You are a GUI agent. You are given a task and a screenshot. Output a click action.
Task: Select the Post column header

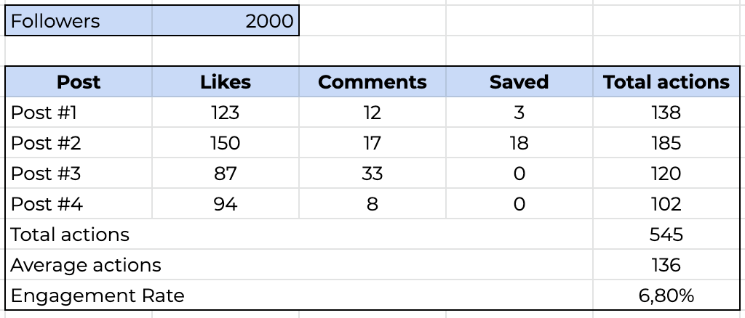coord(79,82)
